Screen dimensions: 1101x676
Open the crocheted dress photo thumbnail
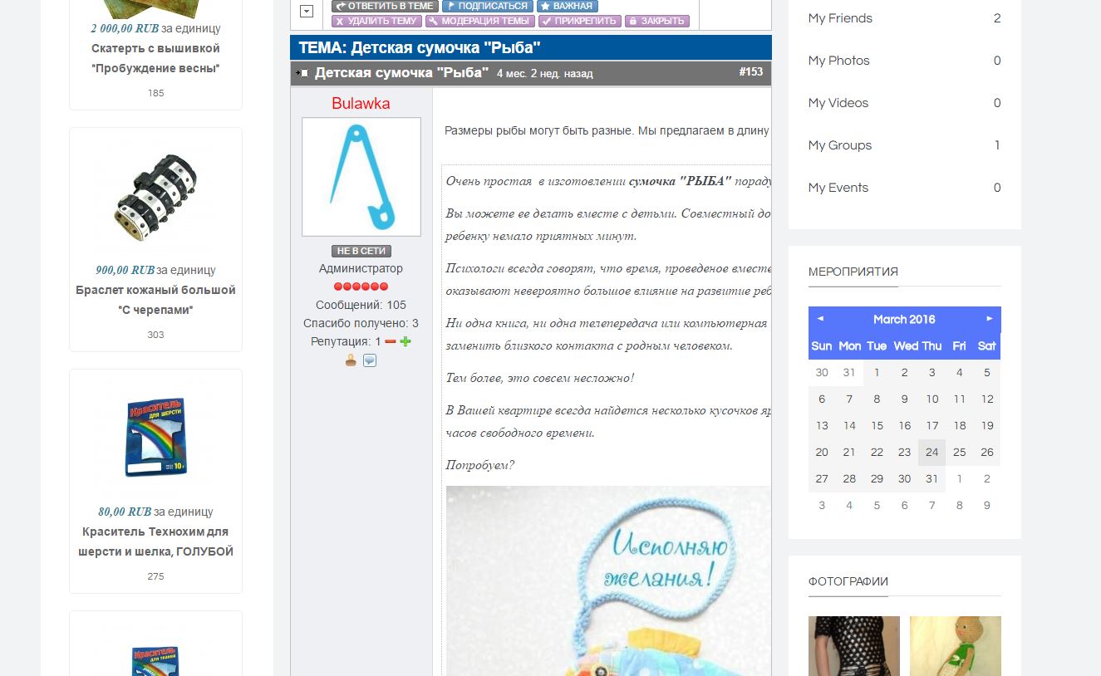854,646
